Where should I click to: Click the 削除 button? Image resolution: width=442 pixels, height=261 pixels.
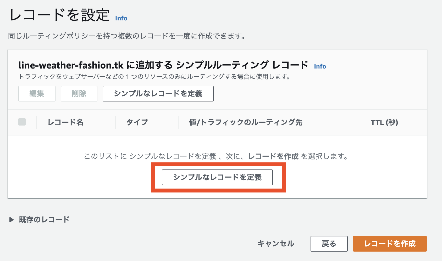pyautogui.click(x=79, y=93)
